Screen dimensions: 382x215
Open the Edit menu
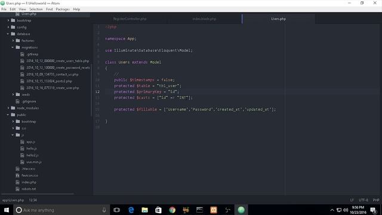point(13,10)
